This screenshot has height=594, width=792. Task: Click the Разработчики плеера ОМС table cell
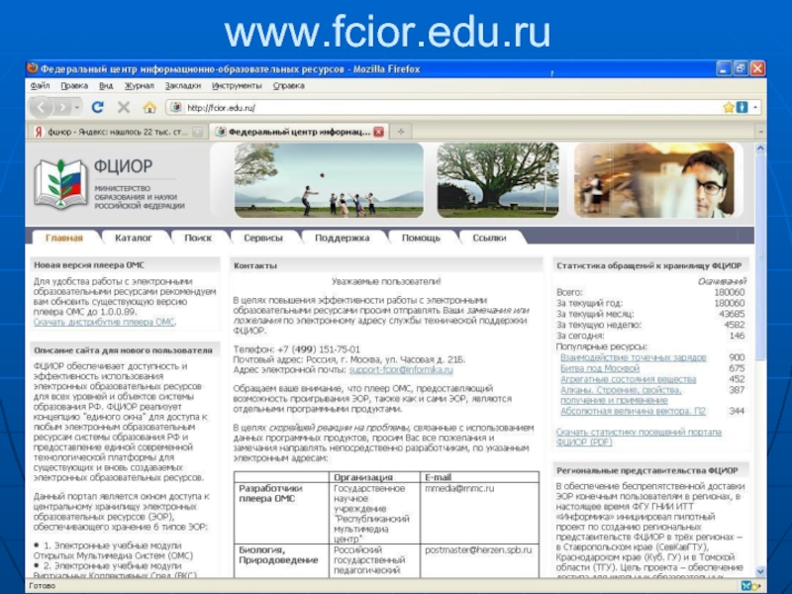tap(281, 513)
